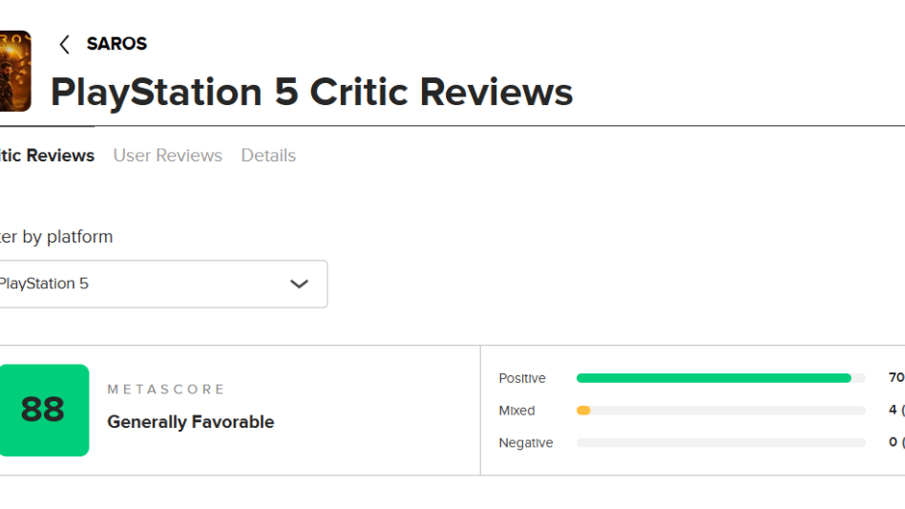Click the green 88 Metascore badge
Viewport: 905px width, 509px height.
point(43,410)
